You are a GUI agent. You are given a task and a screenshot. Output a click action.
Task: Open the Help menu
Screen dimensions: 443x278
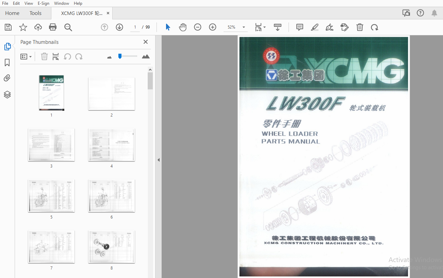[78, 3]
